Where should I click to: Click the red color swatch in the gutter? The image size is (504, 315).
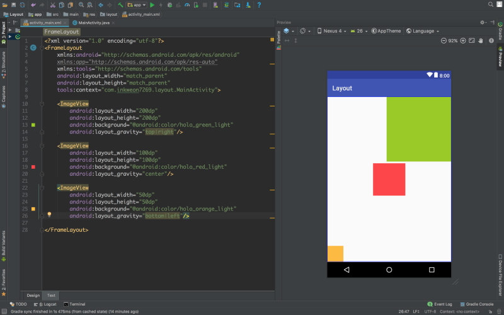33,167
